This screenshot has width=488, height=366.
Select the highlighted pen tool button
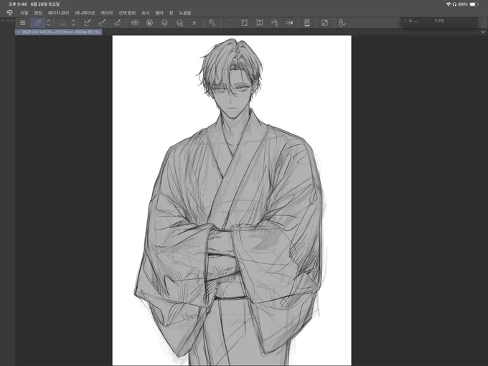[38, 23]
